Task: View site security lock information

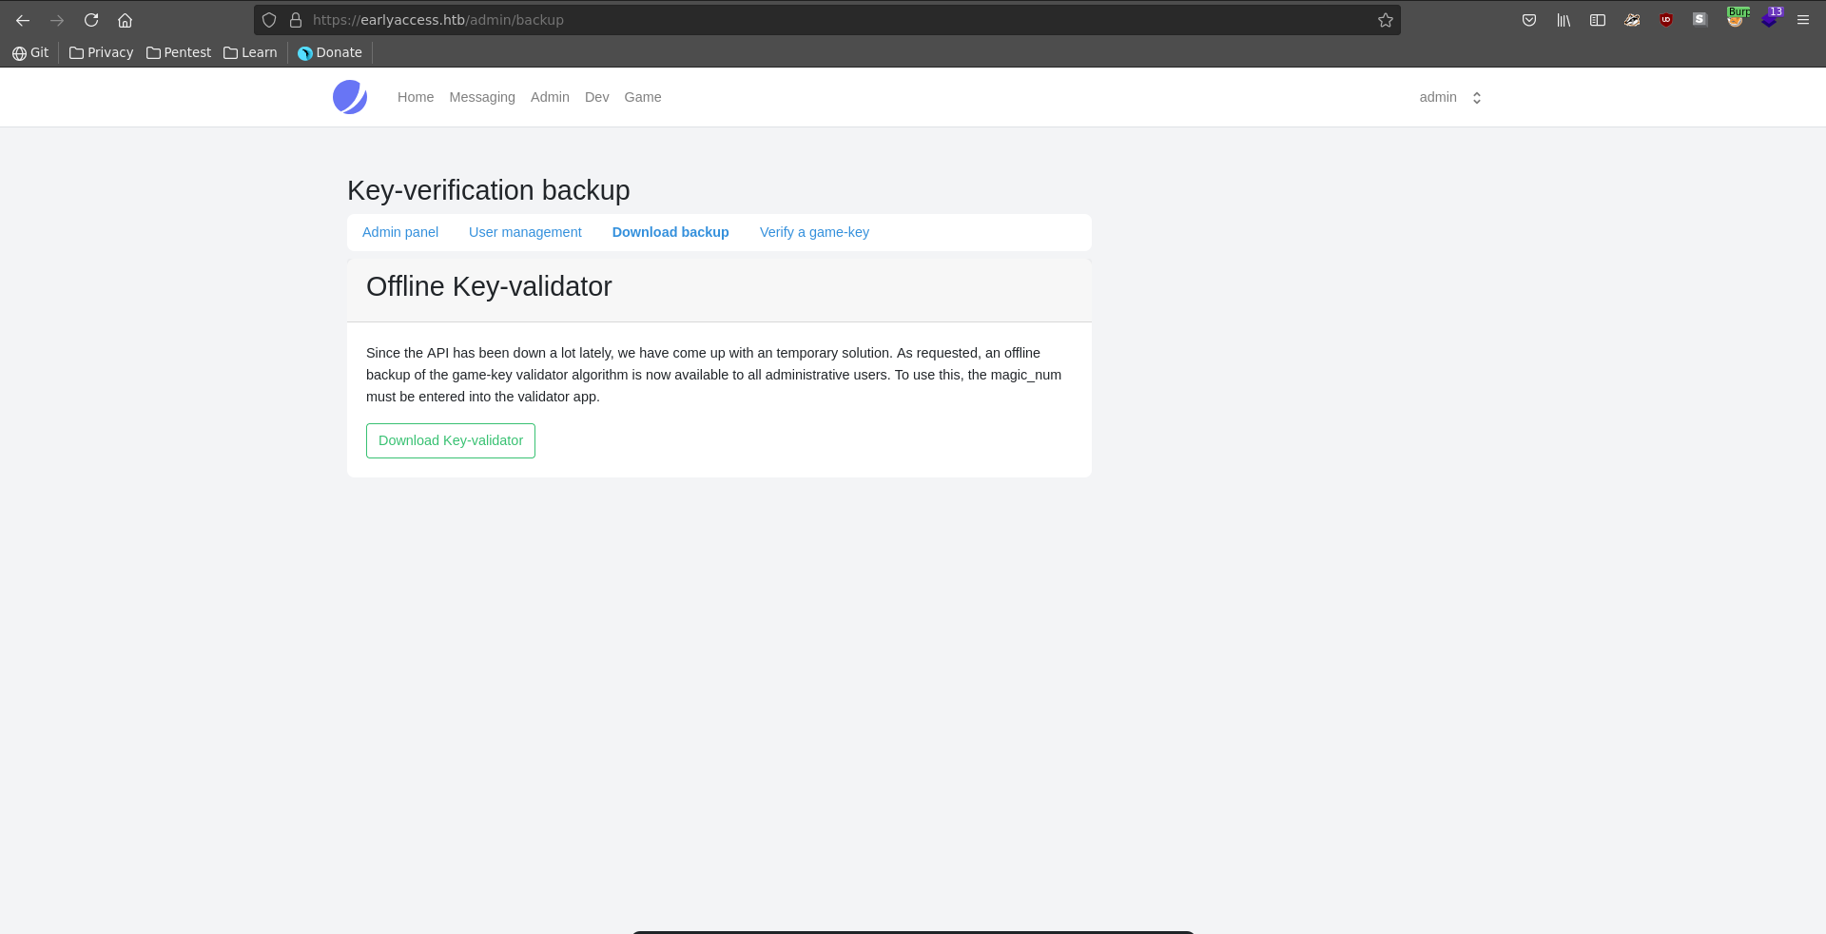Action: tap(296, 20)
